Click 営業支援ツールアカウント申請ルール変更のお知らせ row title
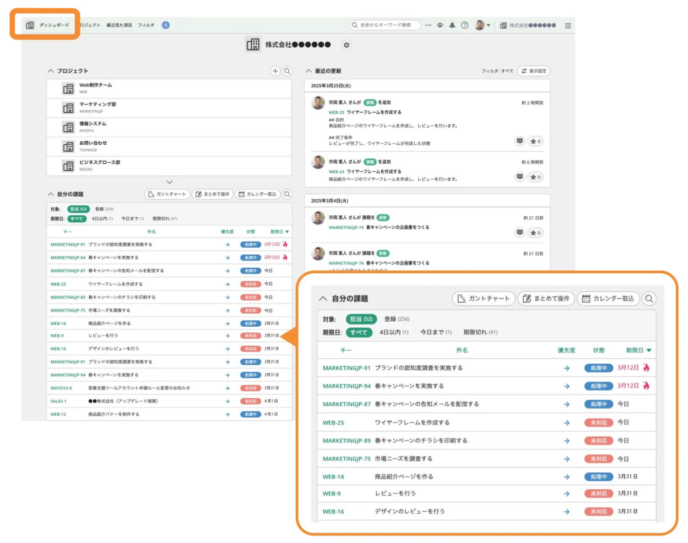Screen dimensions: 688x543 [139, 388]
